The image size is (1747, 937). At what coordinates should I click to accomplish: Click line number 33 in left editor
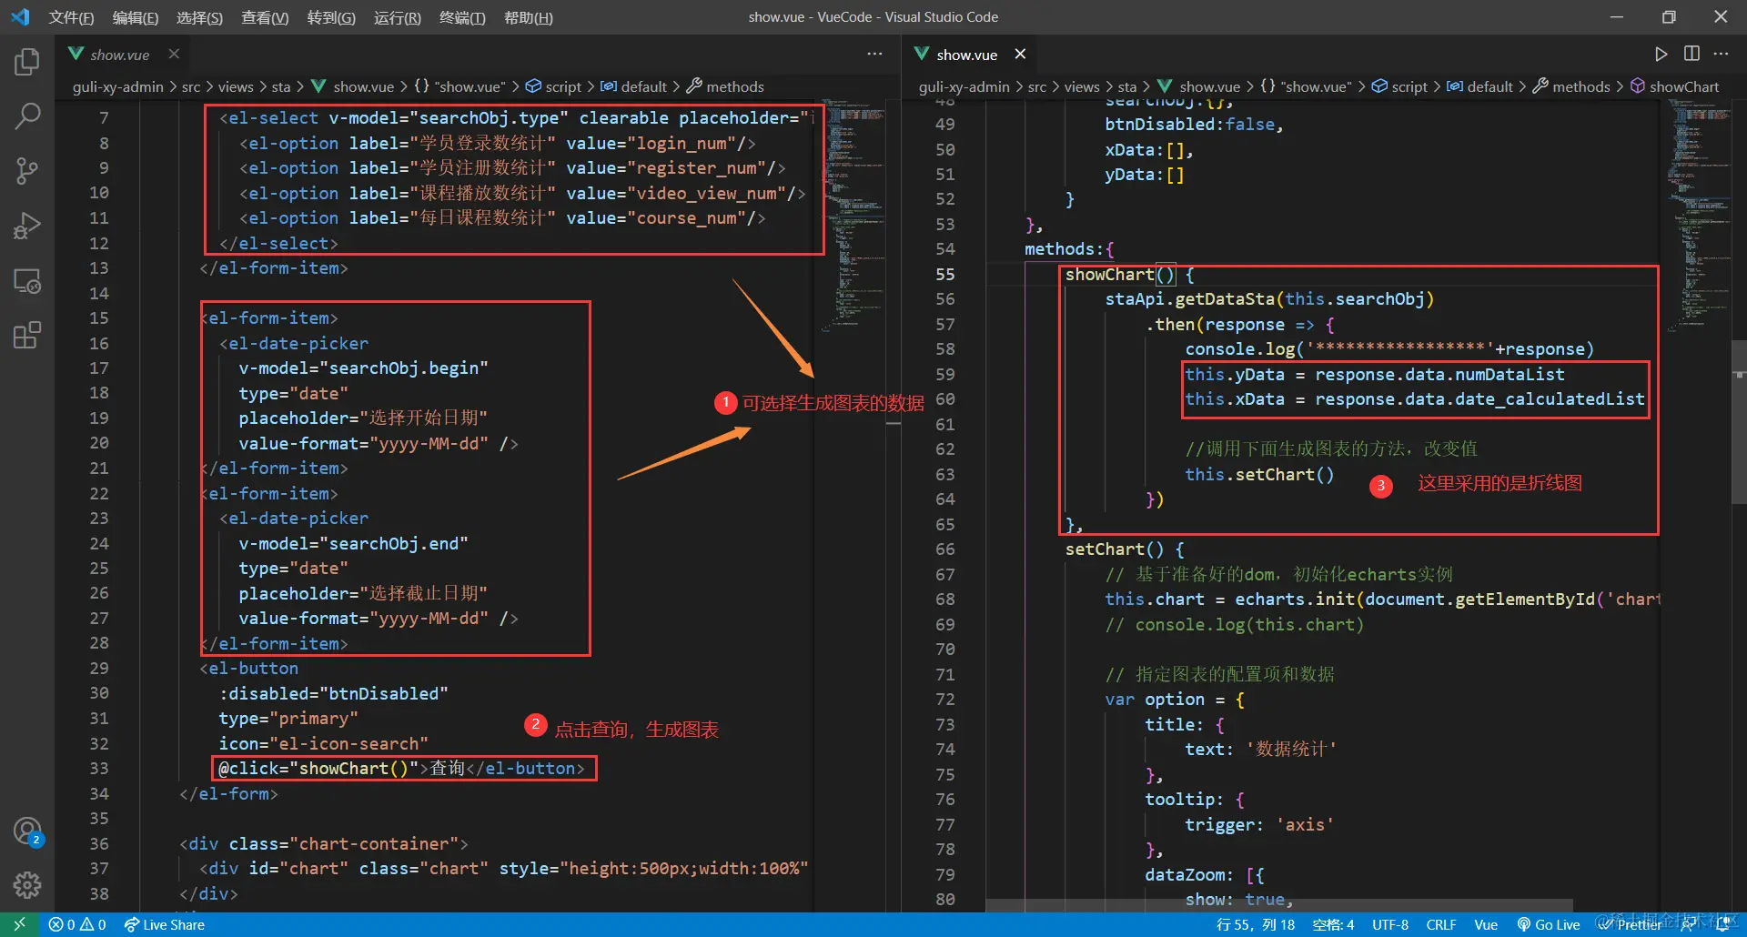click(x=99, y=769)
